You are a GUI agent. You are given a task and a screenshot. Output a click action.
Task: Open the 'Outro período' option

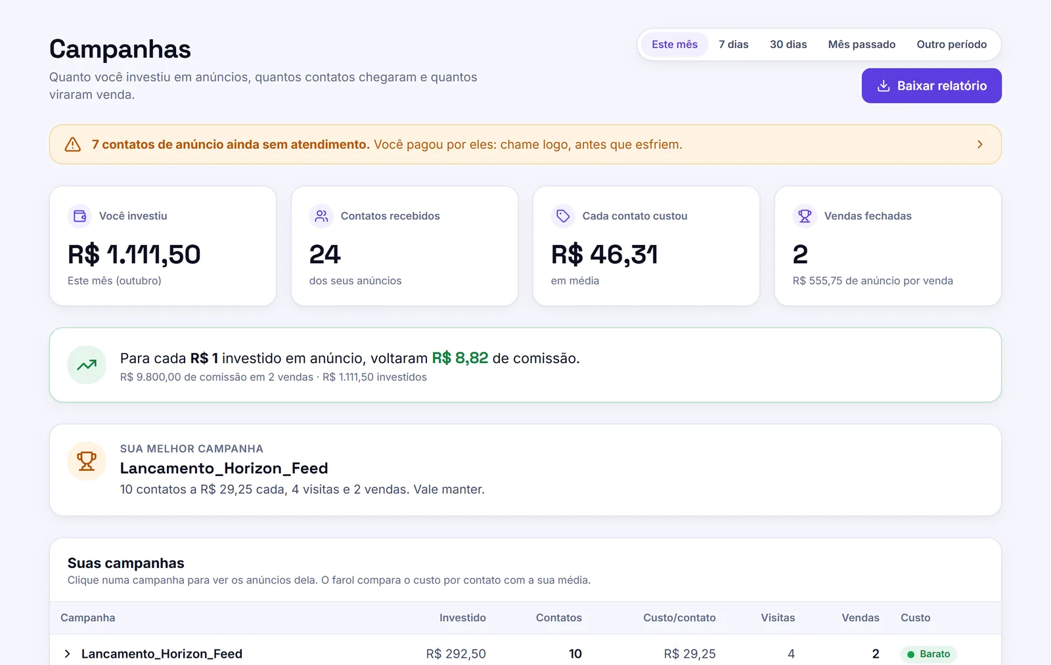[x=952, y=45]
